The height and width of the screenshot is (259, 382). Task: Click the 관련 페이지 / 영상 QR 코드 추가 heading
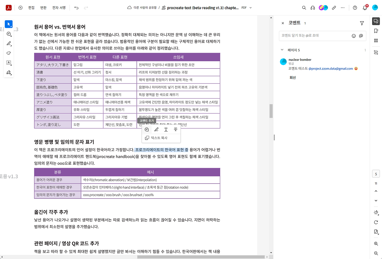67,243
